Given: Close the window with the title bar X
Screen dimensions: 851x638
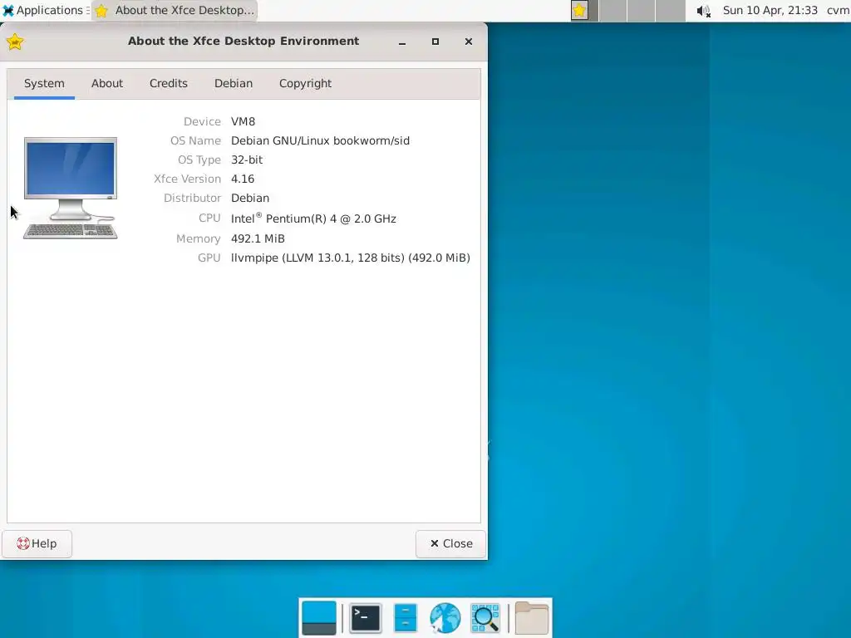Looking at the screenshot, I should 469,42.
